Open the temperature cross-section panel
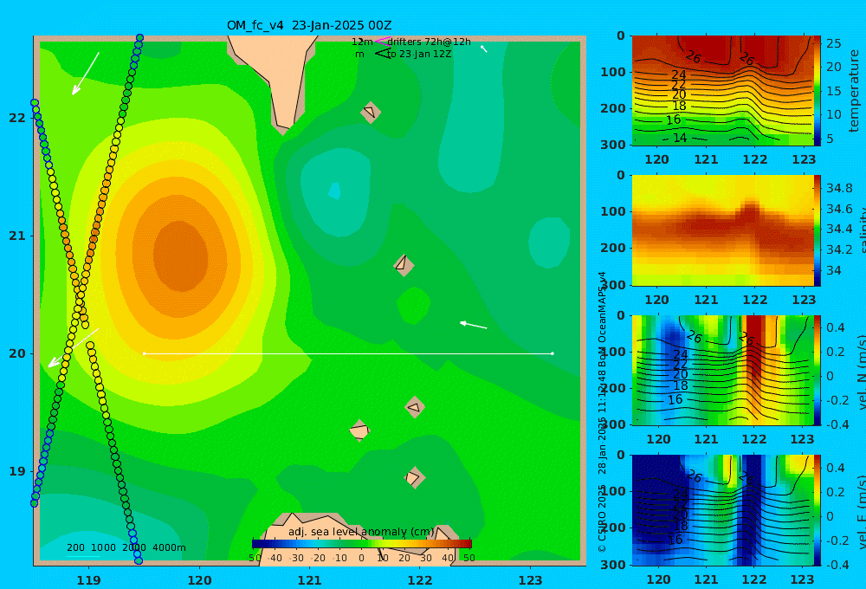The image size is (866, 589). coord(722,91)
